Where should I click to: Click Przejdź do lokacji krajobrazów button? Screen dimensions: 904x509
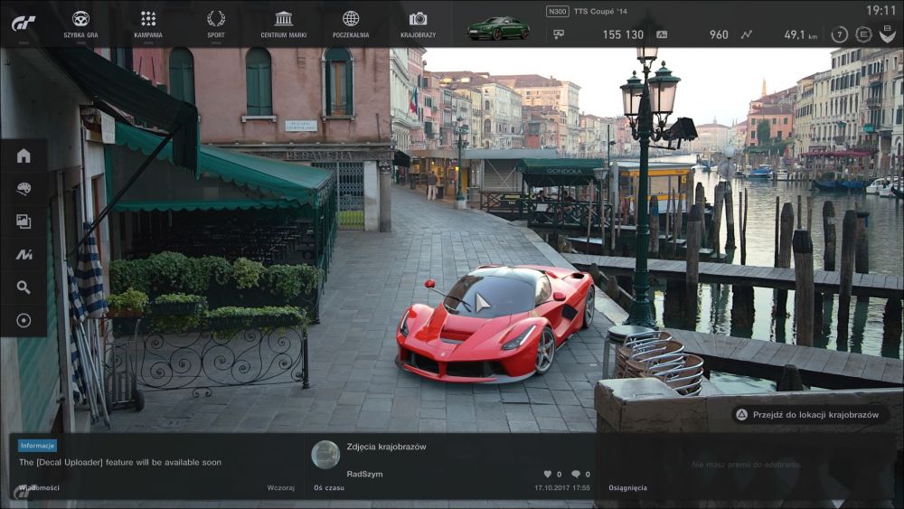coord(809,414)
